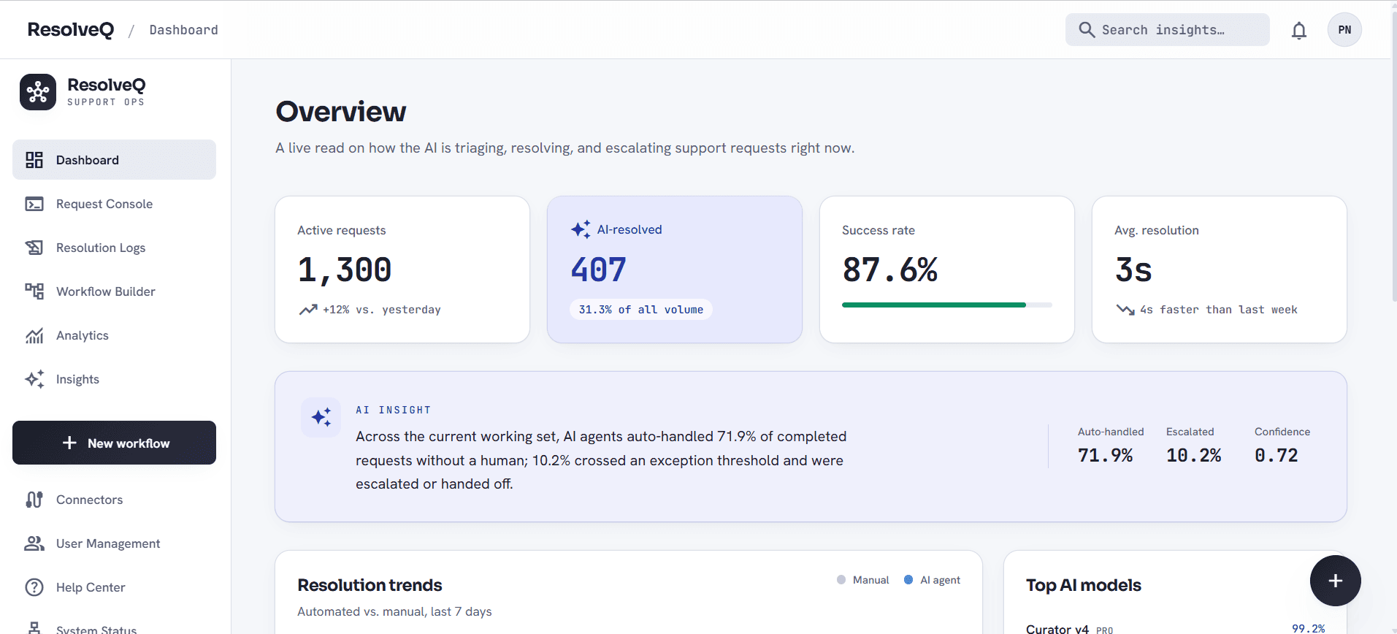This screenshot has width=1397, height=634.
Task: Open Connectors link
Action: [114, 500]
